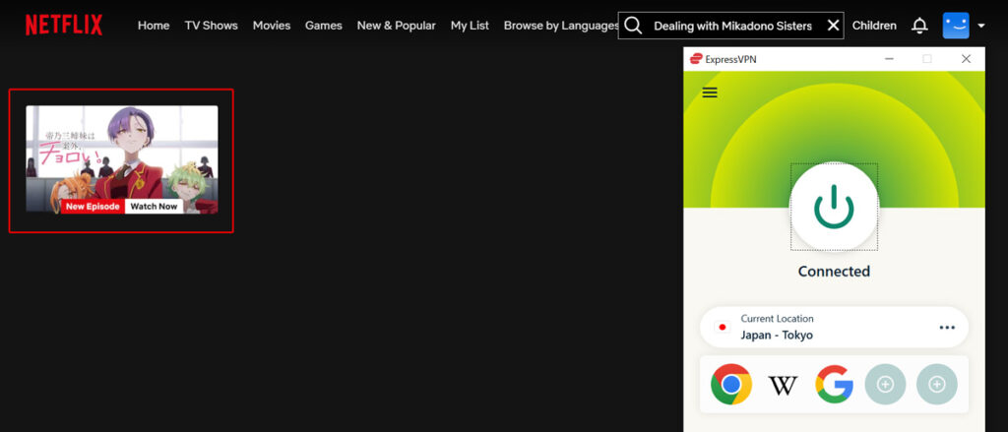The height and width of the screenshot is (432, 1008).
Task: Expand the profile dropdown arrow
Action: coord(981,27)
